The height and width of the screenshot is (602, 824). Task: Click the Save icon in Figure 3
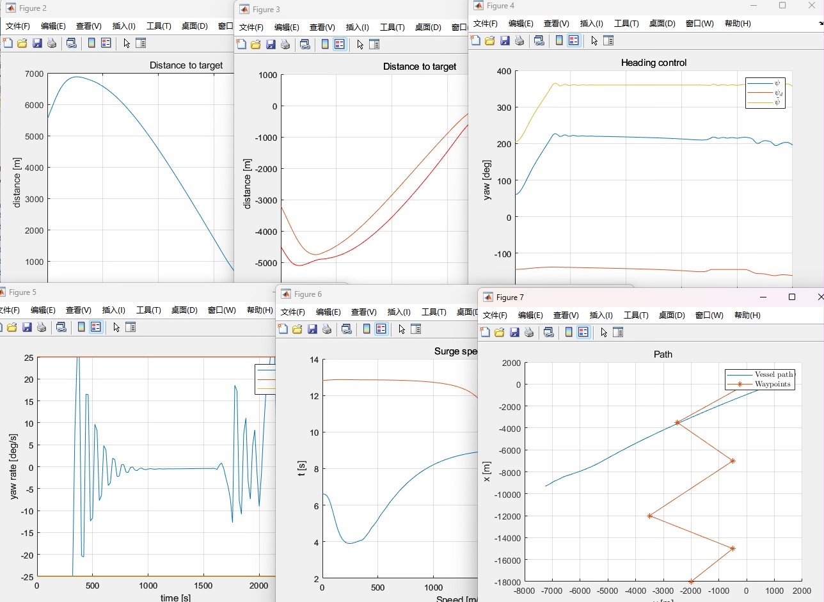tap(271, 44)
